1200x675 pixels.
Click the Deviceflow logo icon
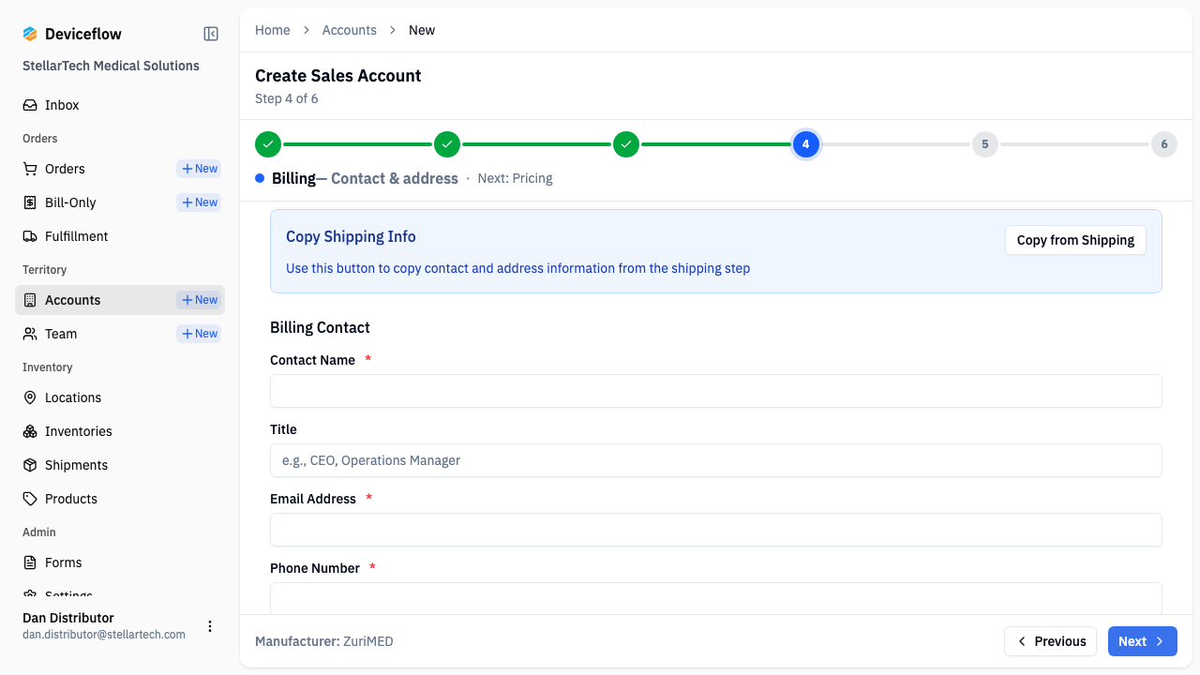point(30,34)
